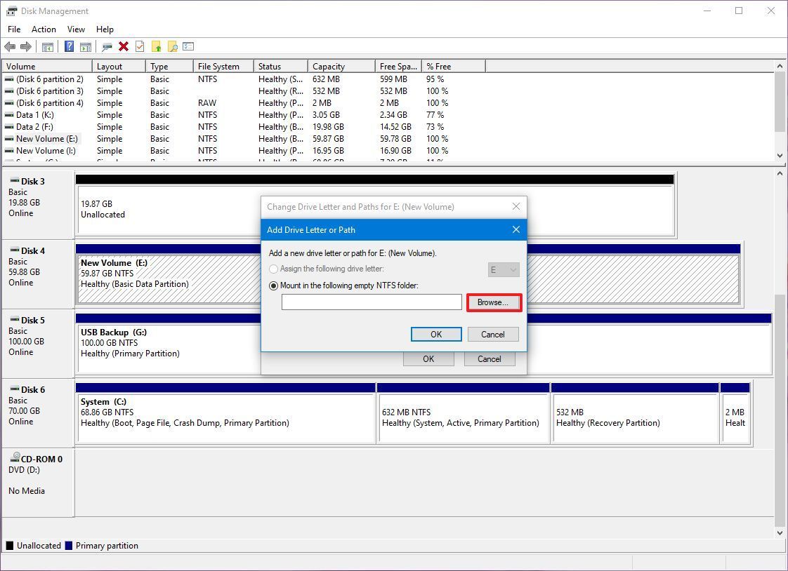Open Help using the blue question mark icon

[x=69, y=46]
